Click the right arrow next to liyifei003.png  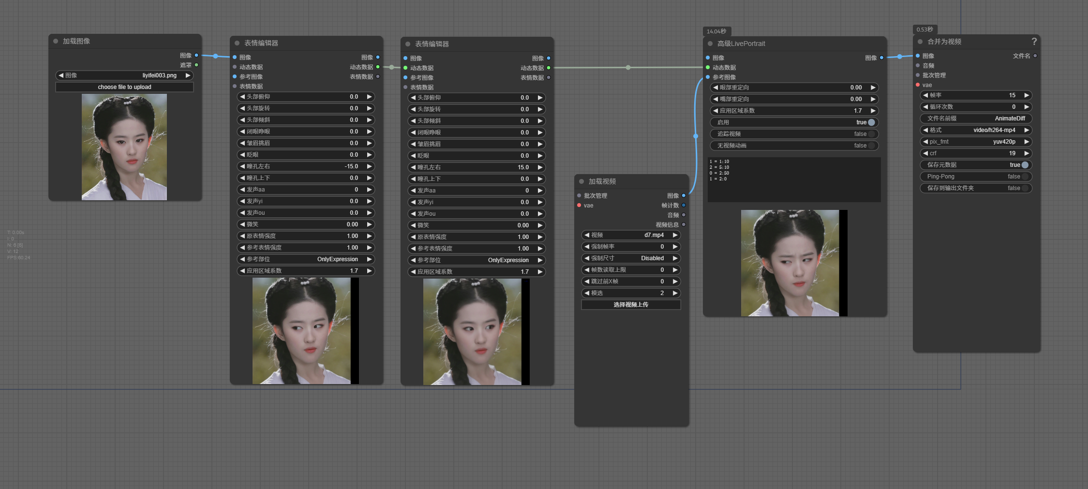pos(188,75)
